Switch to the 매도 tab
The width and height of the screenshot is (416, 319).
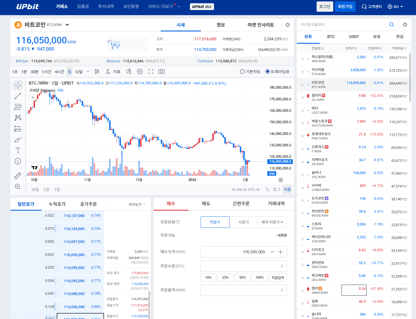[x=206, y=204]
